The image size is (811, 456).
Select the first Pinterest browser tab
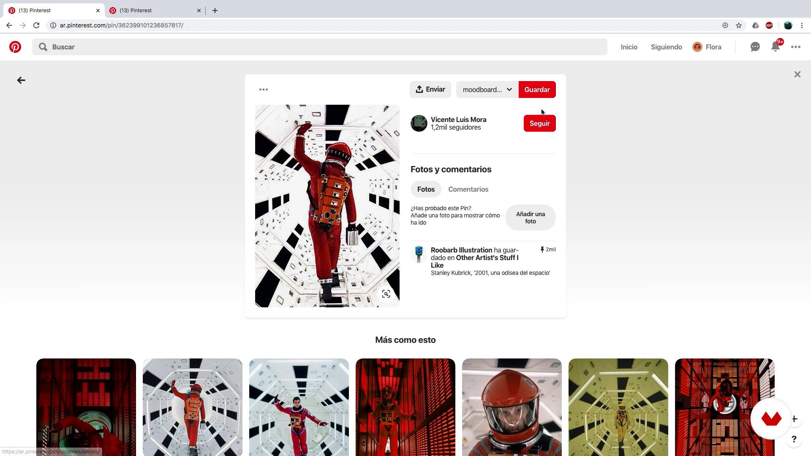(x=54, y=11)
